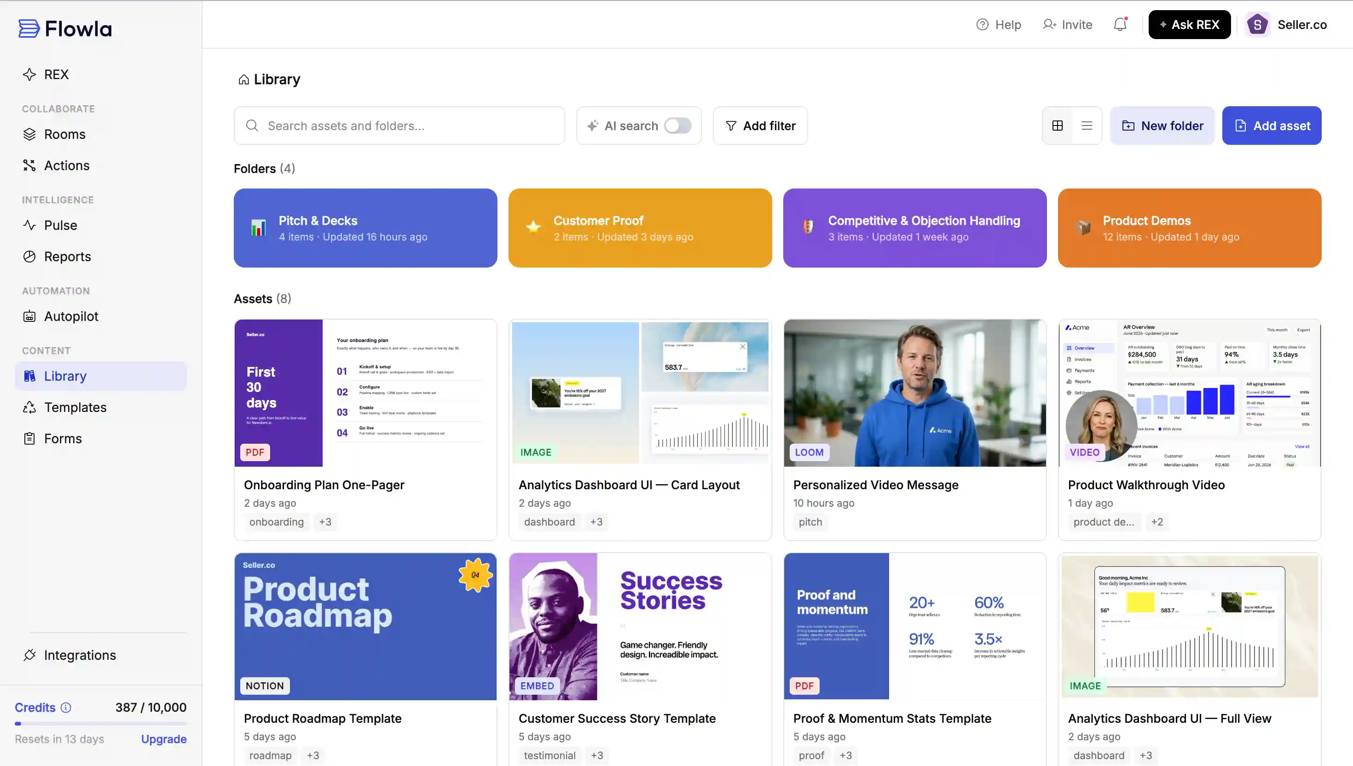Viewport: 1353px width, 766px height.
Task: Click the 'onboarding' tag
Action: [x=277, y=522]
